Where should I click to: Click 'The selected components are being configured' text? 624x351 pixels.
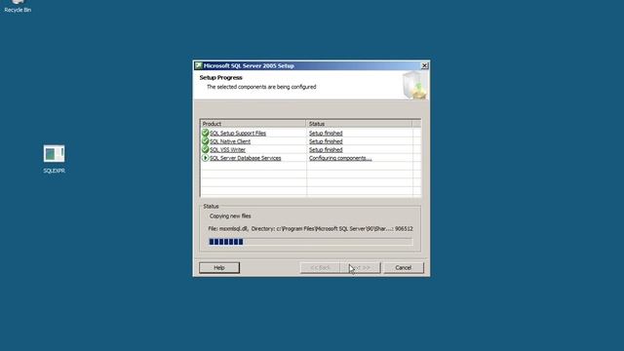(x=261, y=87)
